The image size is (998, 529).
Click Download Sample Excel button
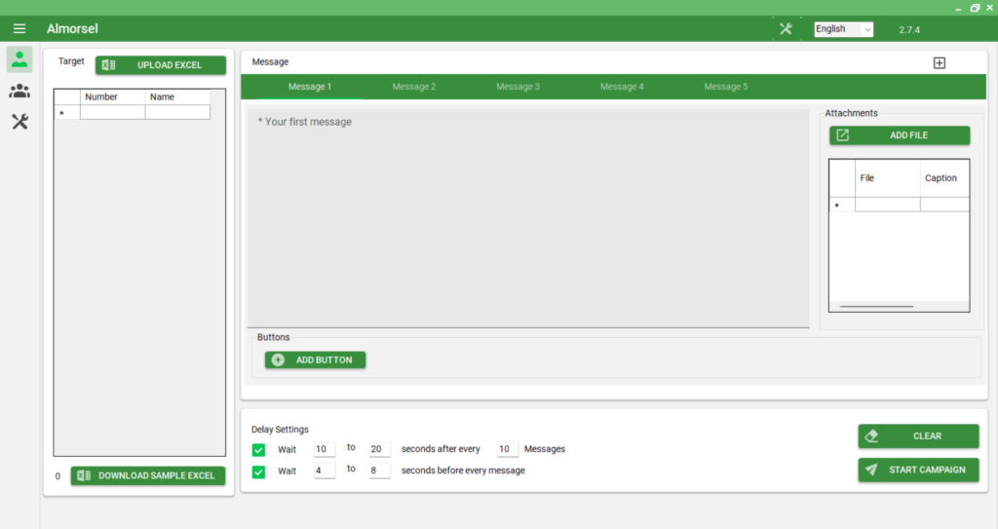(148, 475)
